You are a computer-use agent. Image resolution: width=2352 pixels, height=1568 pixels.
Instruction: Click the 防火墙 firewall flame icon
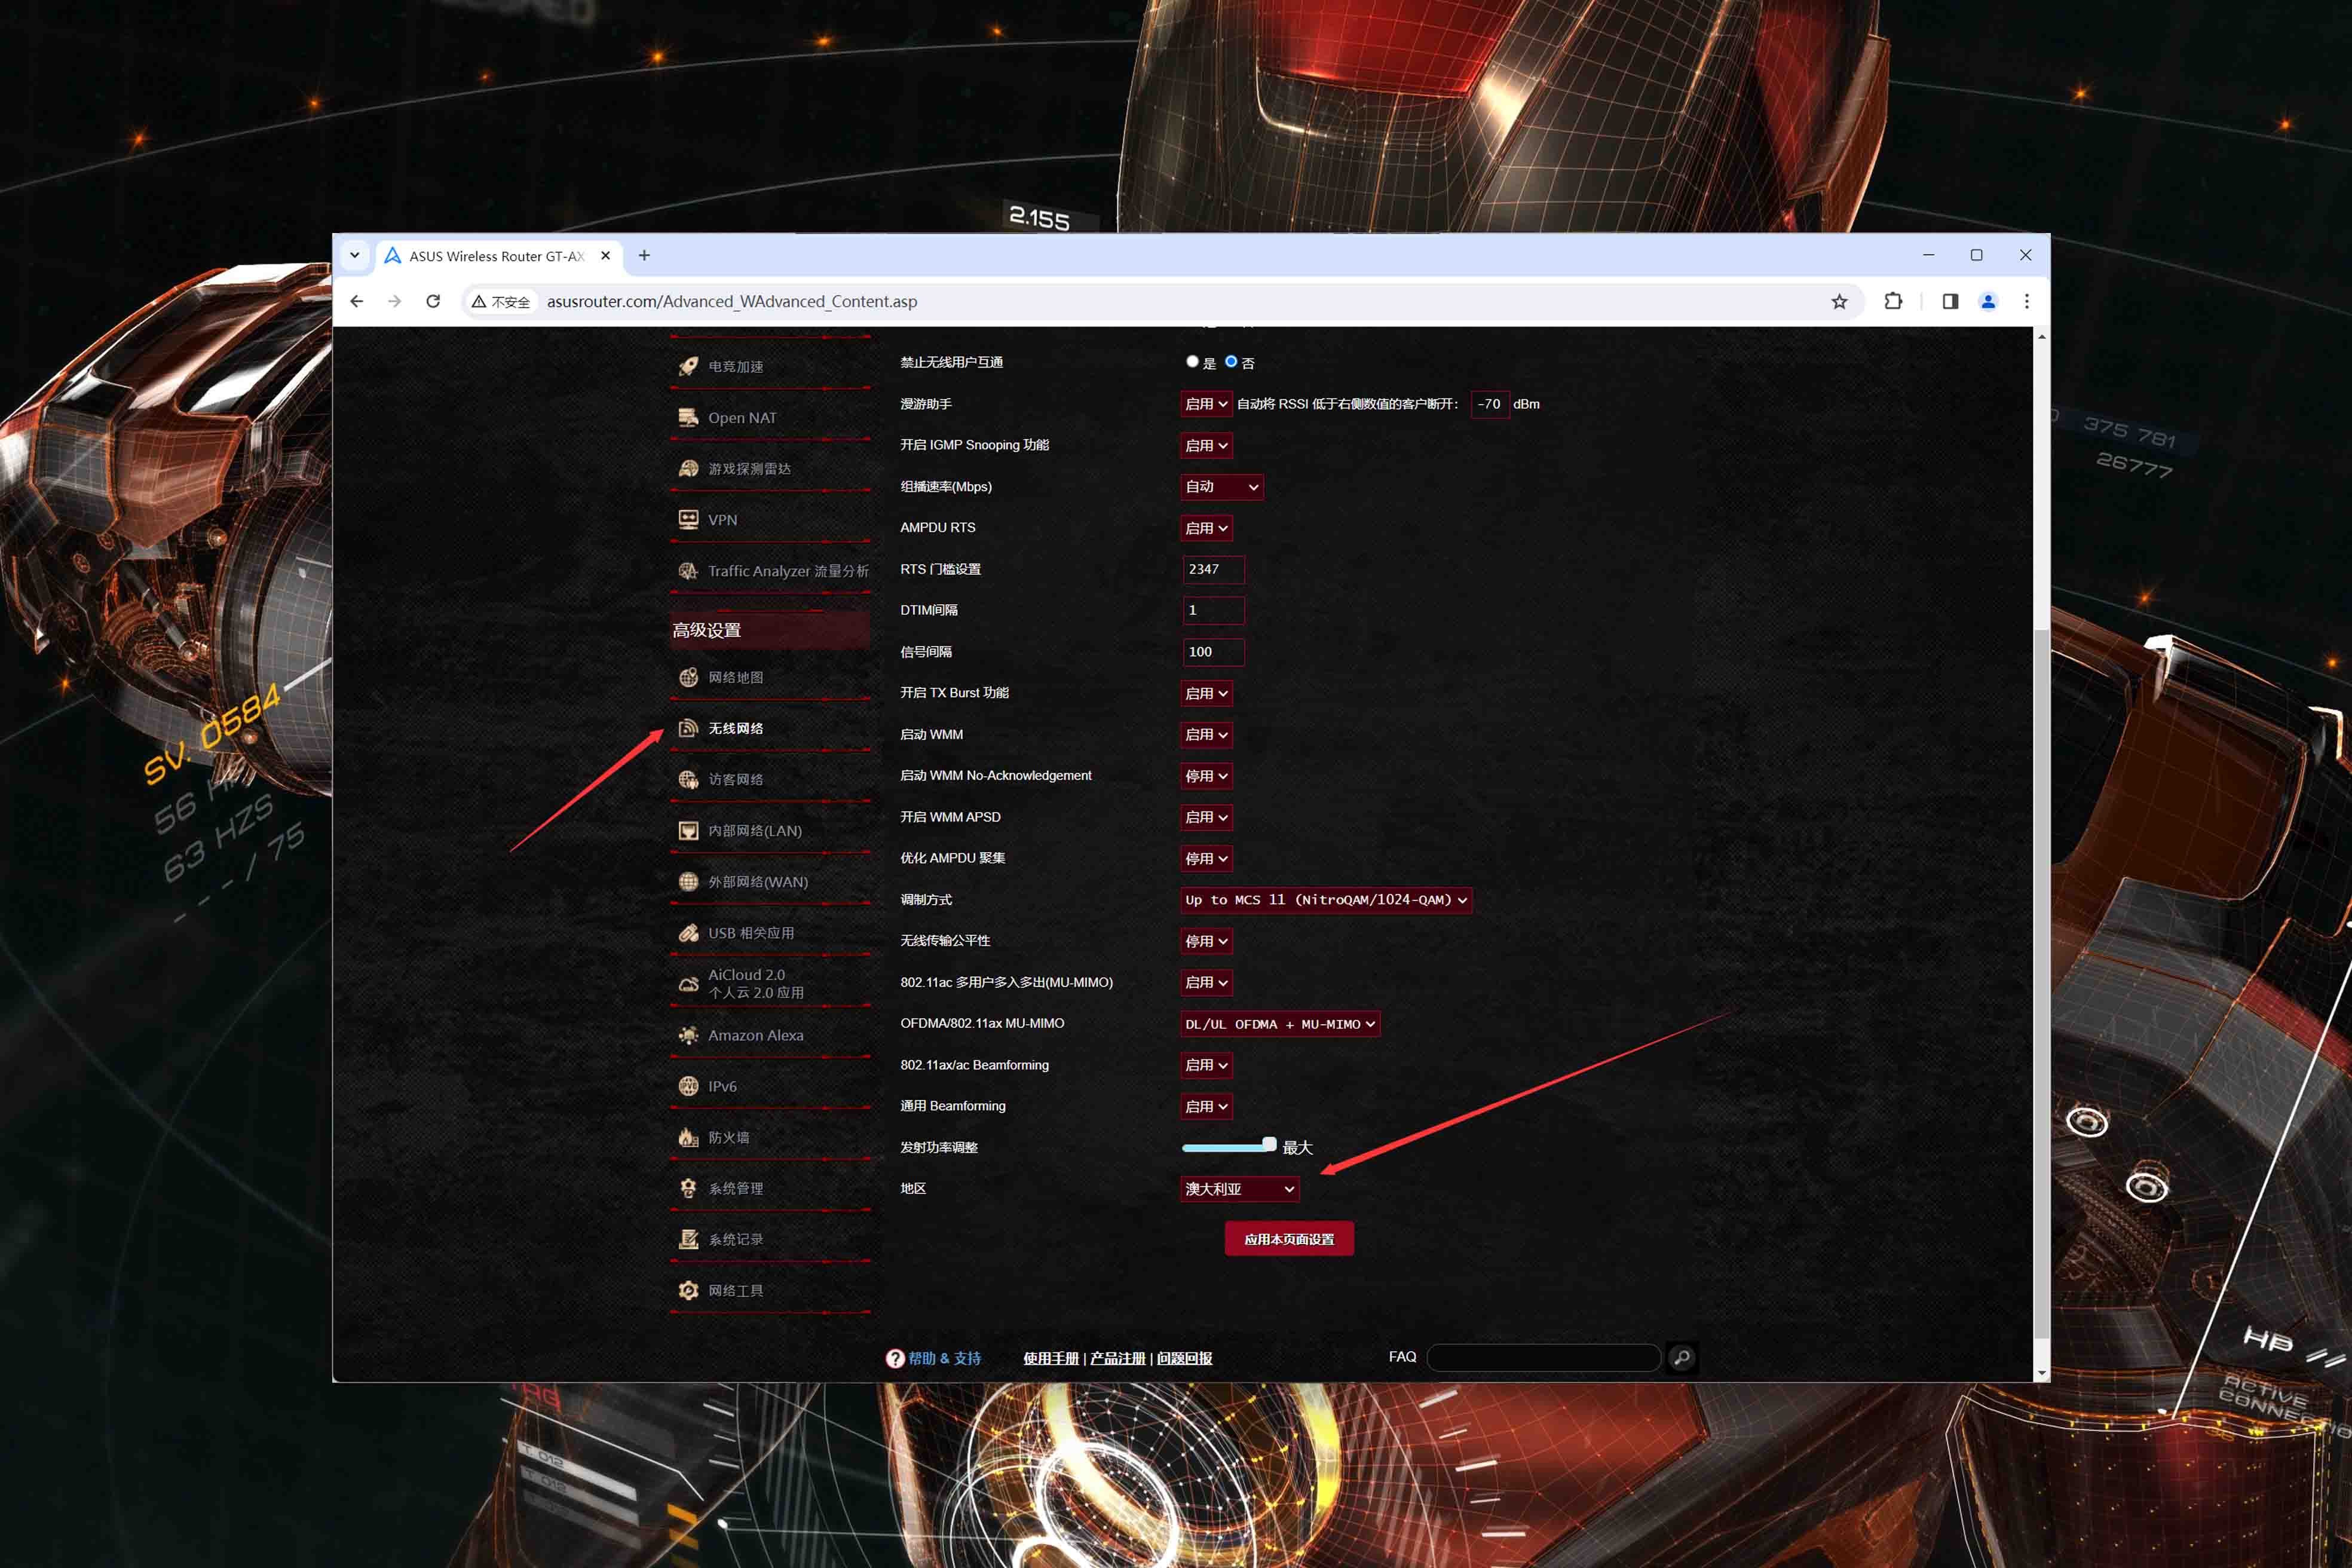click(688, 1138)
